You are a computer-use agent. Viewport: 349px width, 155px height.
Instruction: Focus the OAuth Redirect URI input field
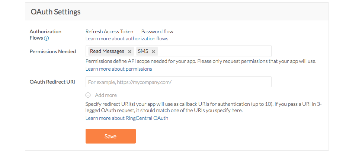[178, 82]
